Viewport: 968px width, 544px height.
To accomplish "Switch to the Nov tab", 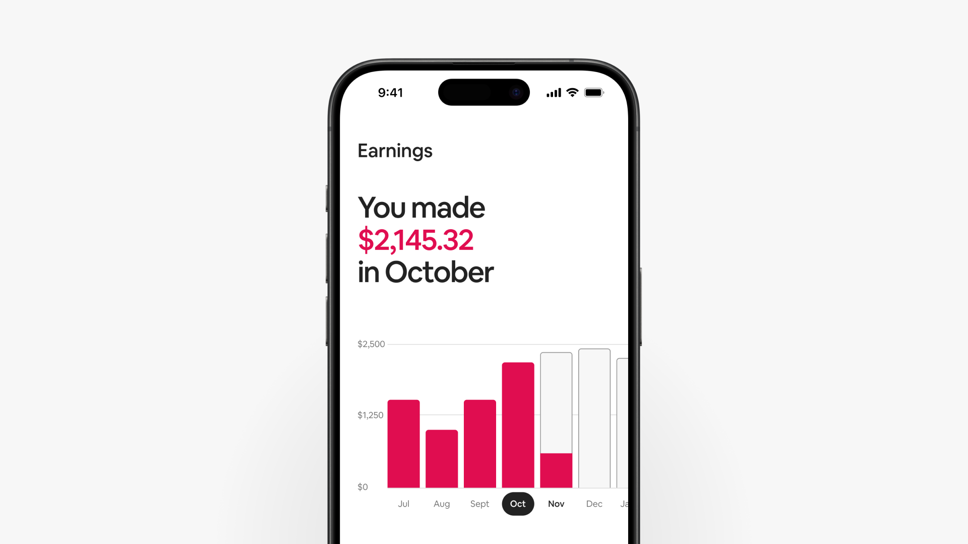I will (556, 503).
